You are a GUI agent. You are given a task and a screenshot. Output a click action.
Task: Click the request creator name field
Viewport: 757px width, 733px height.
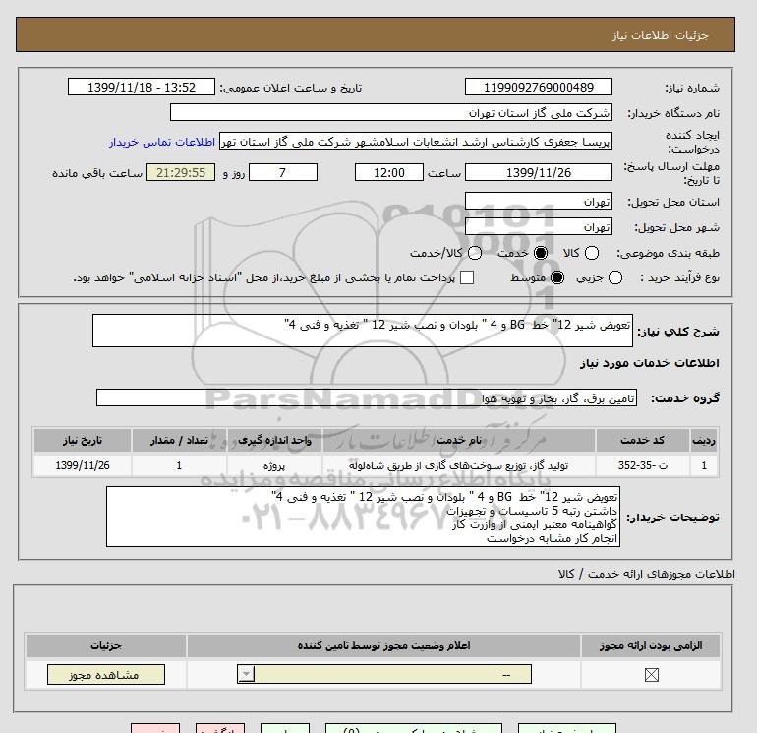point(416,142)
